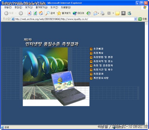Open the 추진배경 link
The height and width of the screenshot is (130, 149).
98,49
